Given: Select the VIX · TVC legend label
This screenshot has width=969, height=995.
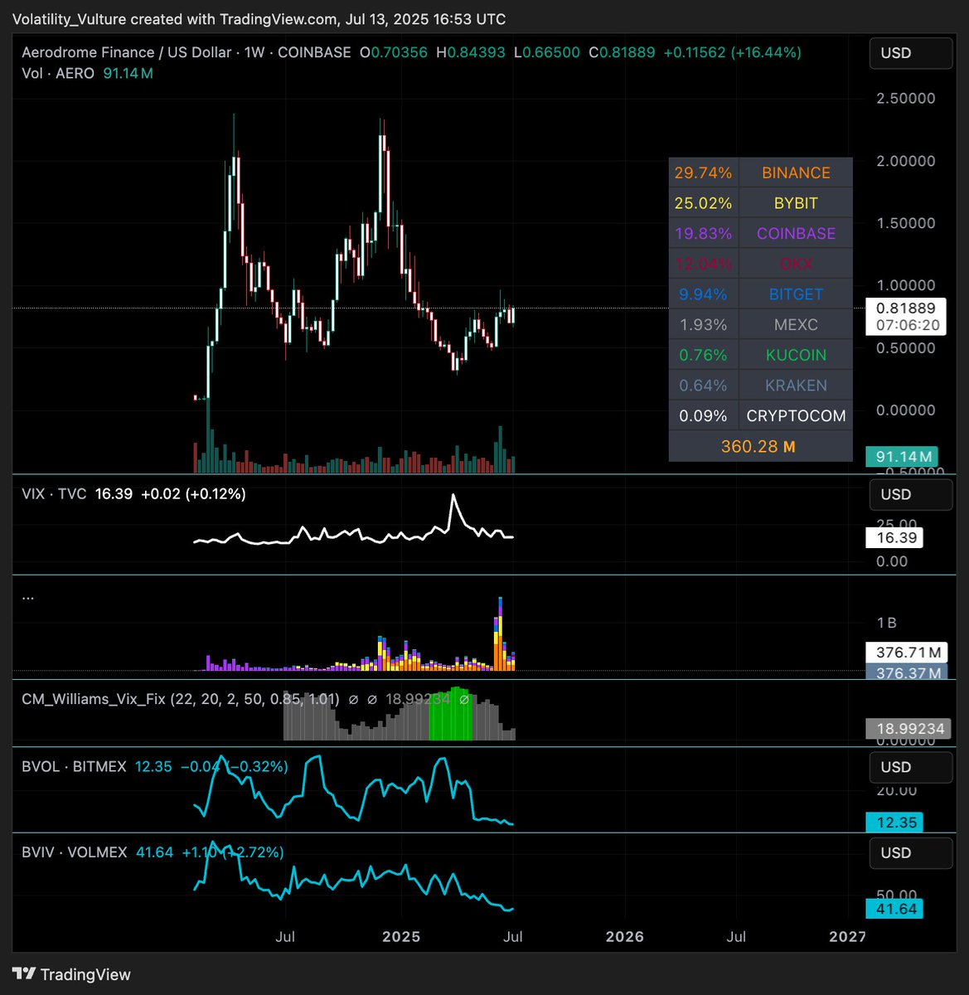Looking at the screenshot, I should click(x=54, y=494).
